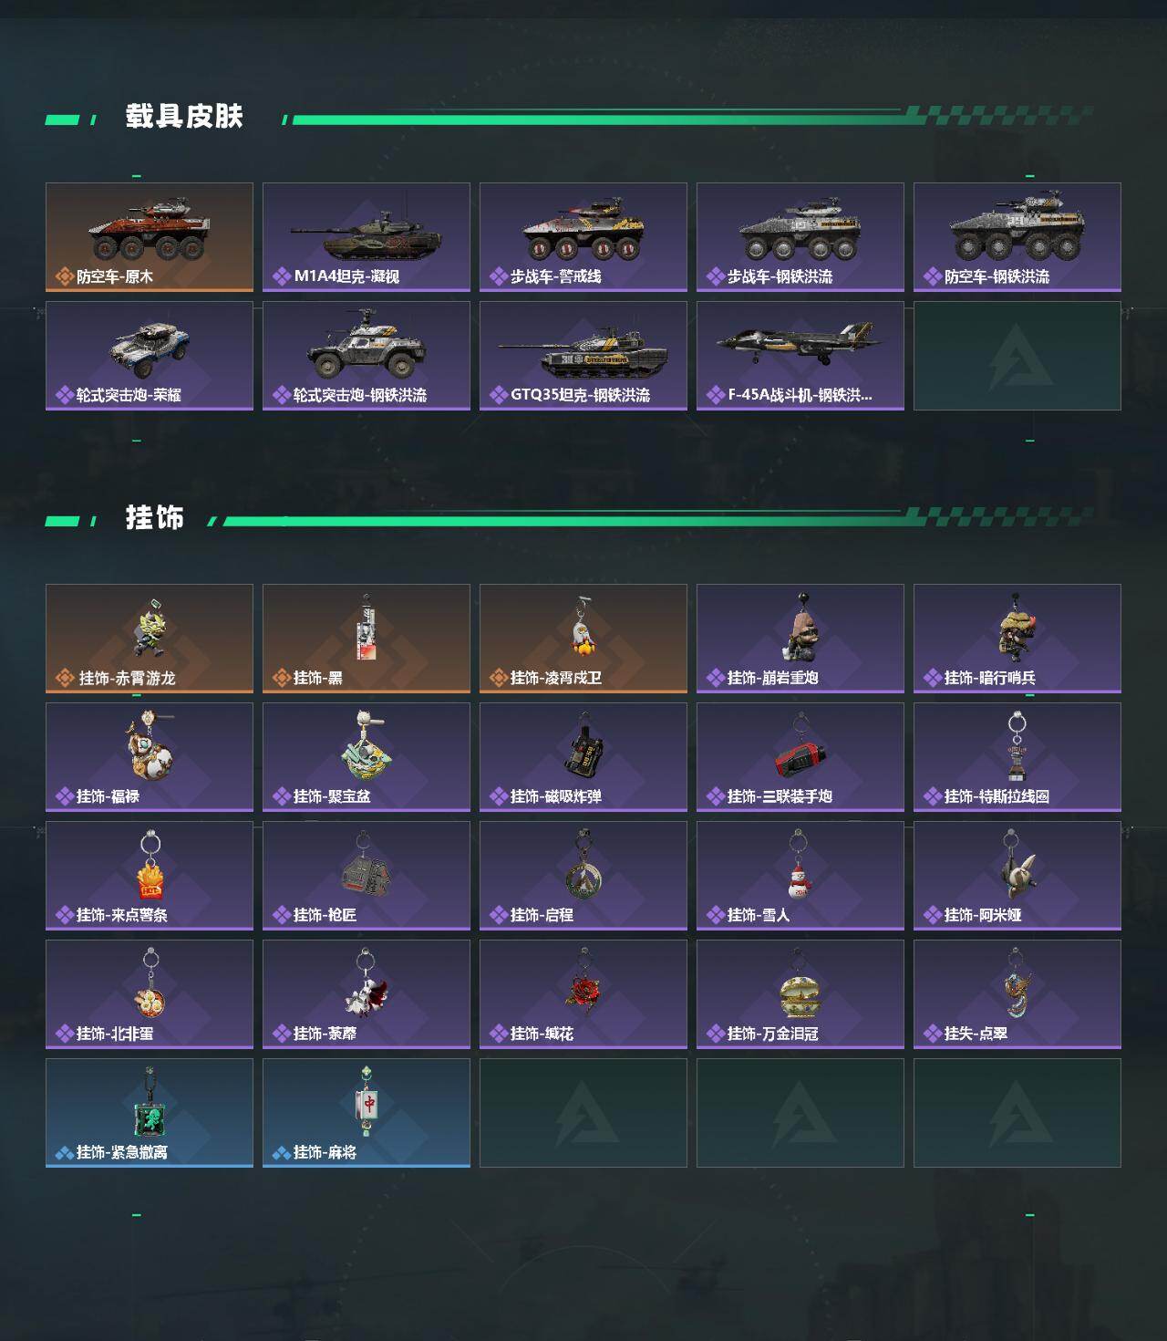Pick the GTQ35坦克-钢铁洪流 tank skin

(x=583, y=356)
